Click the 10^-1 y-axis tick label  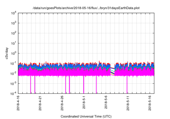click(x=13, y=63)
